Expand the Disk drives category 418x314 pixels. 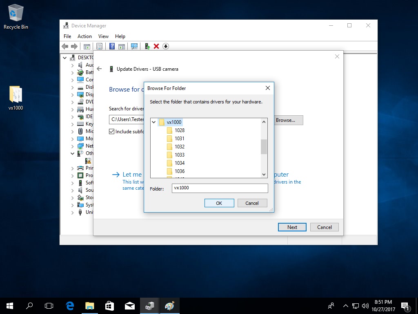click(73, 87)
